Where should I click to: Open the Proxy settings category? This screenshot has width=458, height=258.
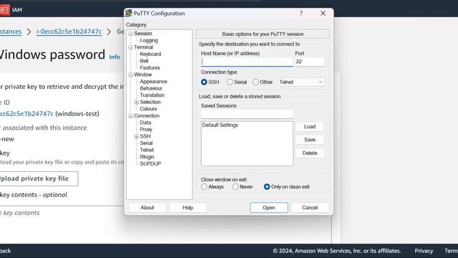click(146, 129)
